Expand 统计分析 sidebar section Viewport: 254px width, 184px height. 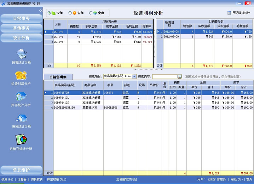click(x=21, y=38)
